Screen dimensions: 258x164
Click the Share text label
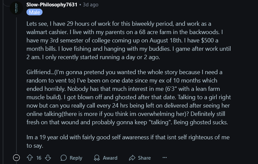[144, 158]
